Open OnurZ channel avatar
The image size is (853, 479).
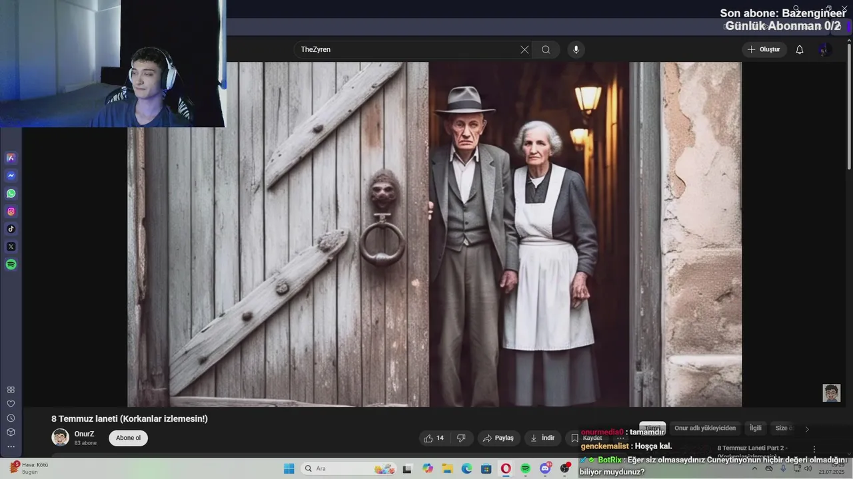pos(60,437)
